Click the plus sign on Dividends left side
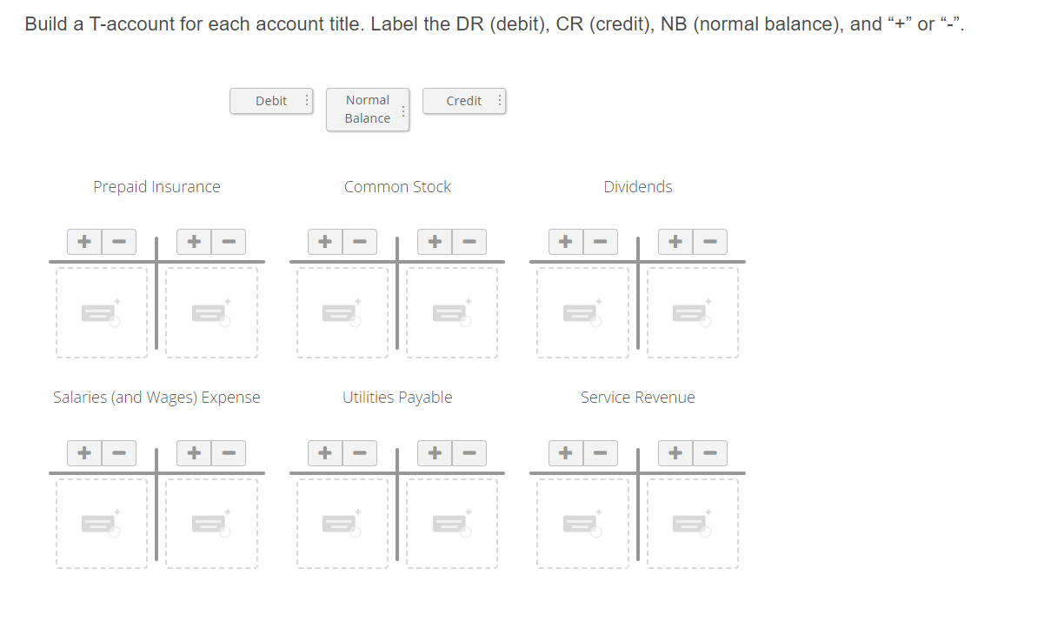This screenshot has width=1044, height=629. pyautogui.click(x=565, y=242)
